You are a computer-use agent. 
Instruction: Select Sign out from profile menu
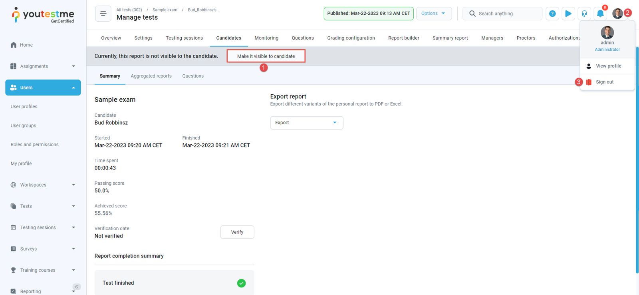tap(604, 82)
